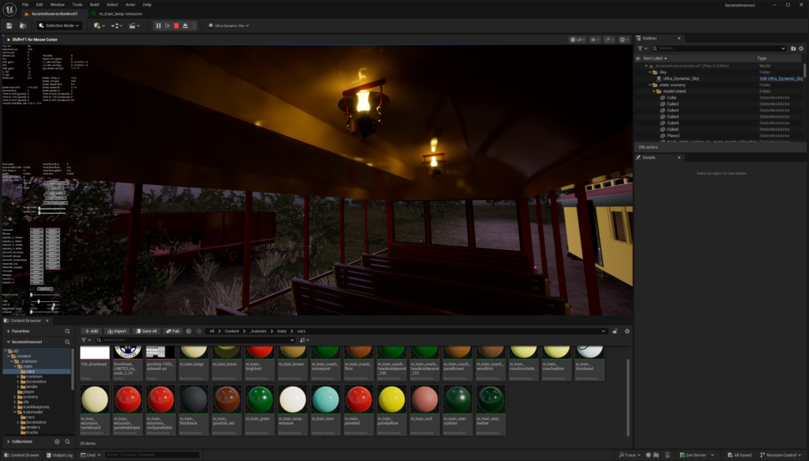This screenshot has width=809, height=461.
Task: Toggle visibility column header in Outliner
Action: 638,58
